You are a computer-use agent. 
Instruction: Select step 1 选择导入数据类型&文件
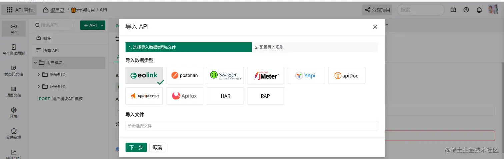pos(189,47)
